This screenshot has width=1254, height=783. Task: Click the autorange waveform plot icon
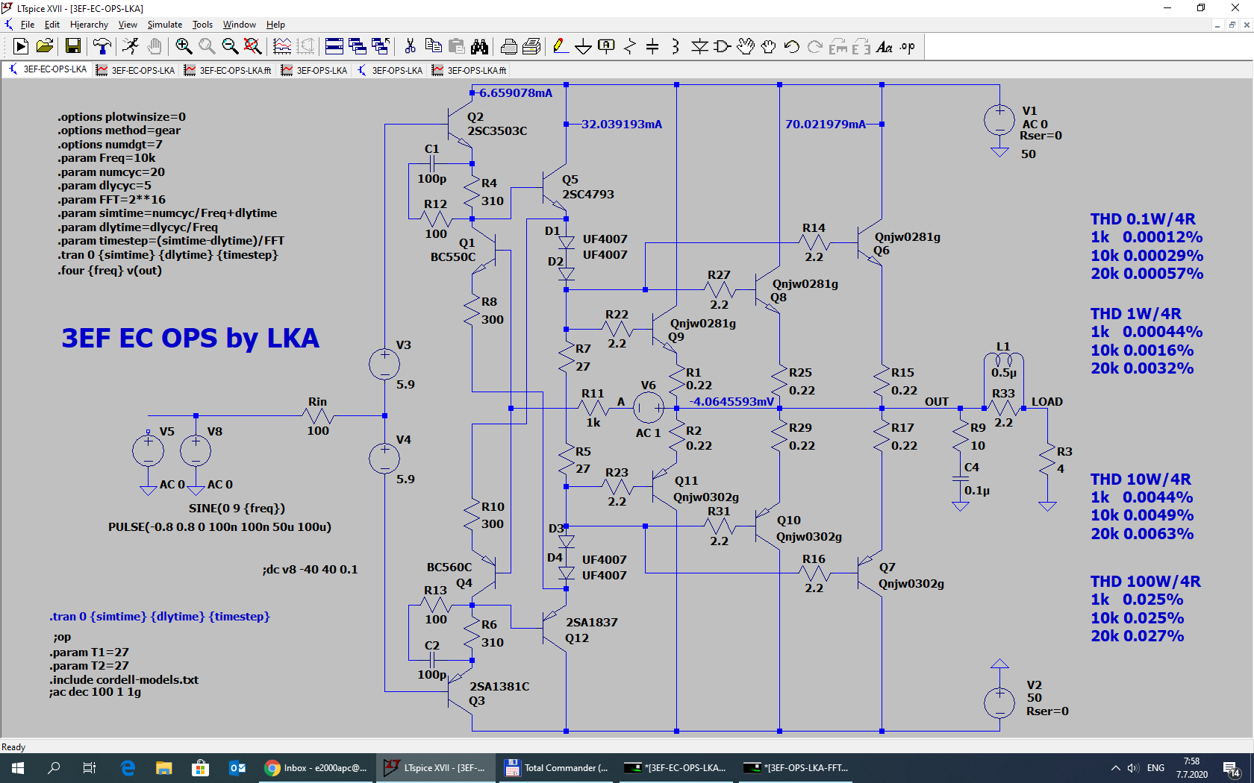pos(282,47)
